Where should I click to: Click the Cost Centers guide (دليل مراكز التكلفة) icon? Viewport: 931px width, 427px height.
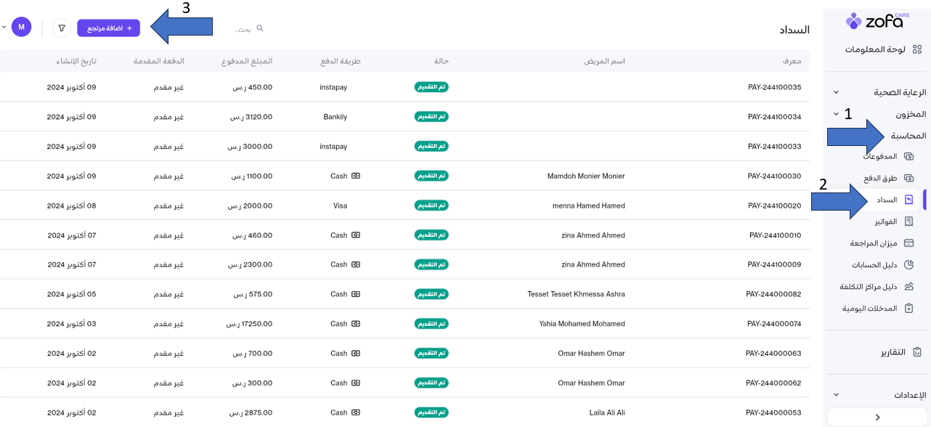pyautogui.click(x=908, y=287)
